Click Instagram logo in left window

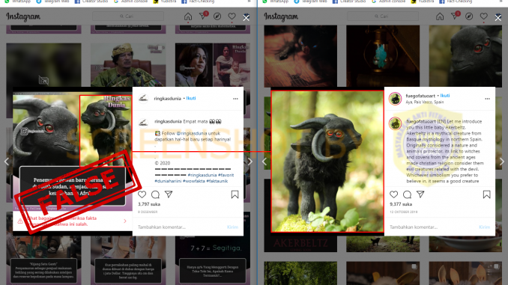coord(23,16)
